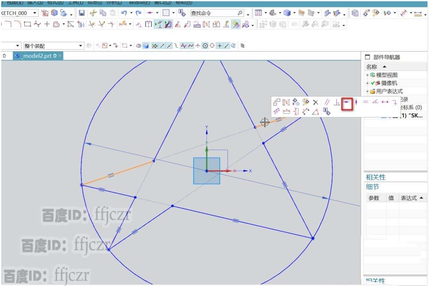Click the 细节 section label
The width and height of the screenshot is (429, 286).
pyautogui.click(x=372, y=186)
